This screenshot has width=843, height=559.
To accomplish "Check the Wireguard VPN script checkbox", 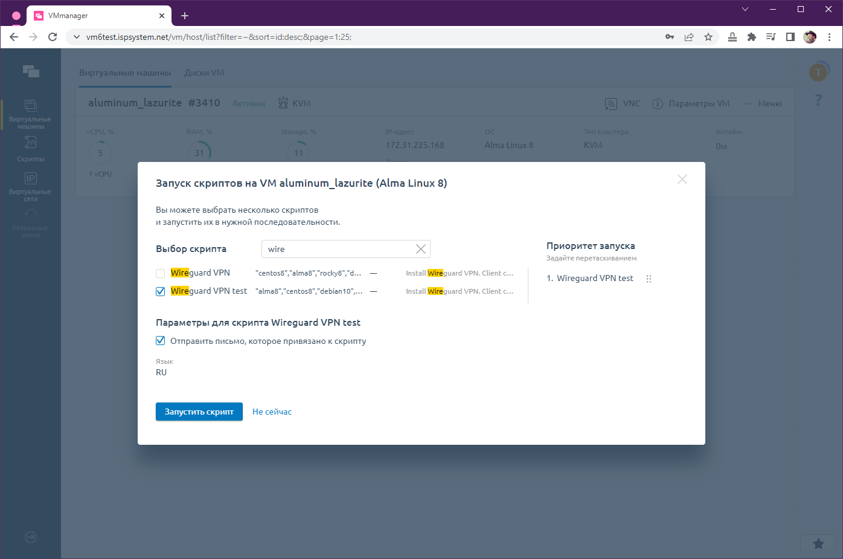I will (x=161, y=273).
